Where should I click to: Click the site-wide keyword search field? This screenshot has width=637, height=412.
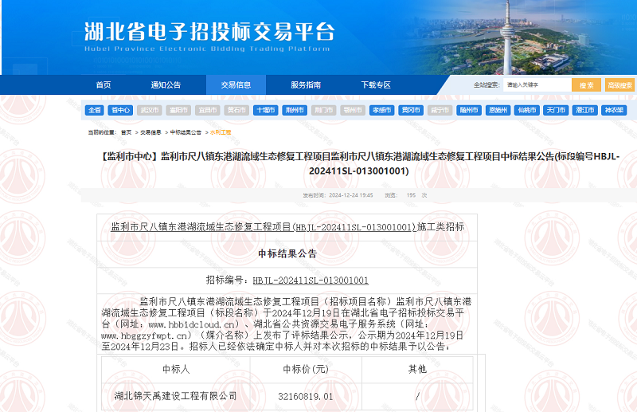tap(535, 85)
